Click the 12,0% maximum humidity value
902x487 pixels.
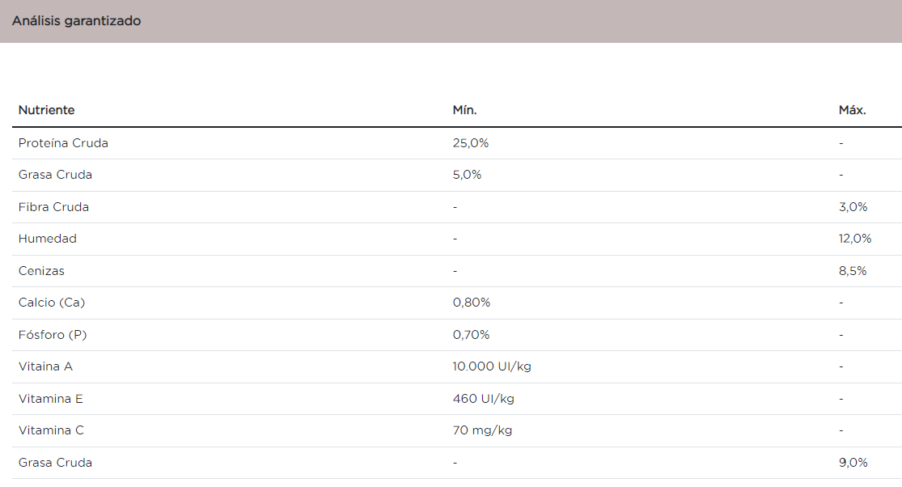click(x=855, y=239)
